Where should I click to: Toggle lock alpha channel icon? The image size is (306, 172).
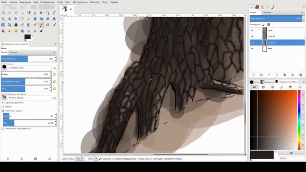[x=269, y=24]
